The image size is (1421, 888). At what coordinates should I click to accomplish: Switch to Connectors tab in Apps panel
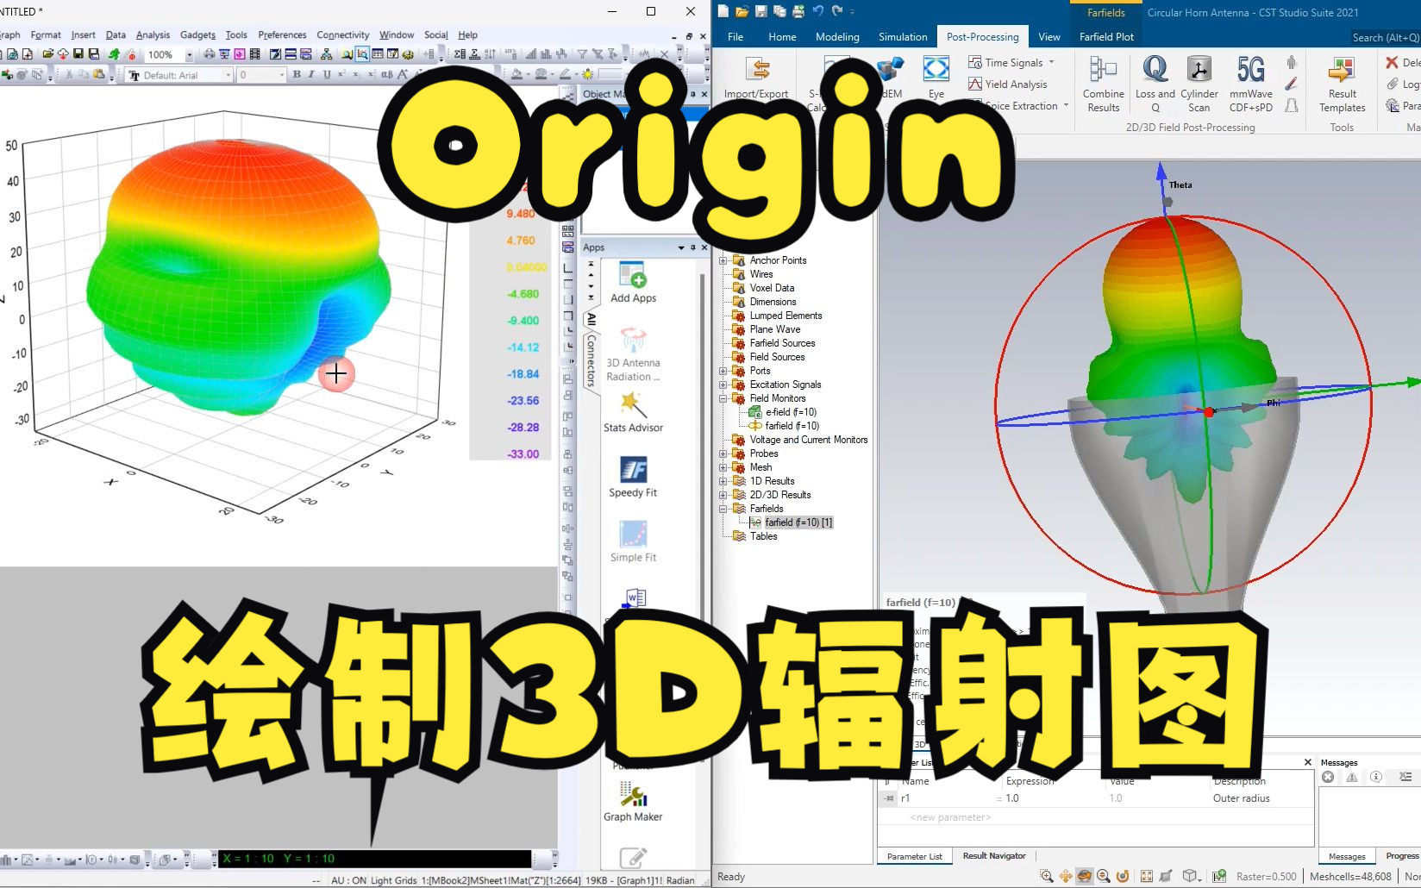tap(592, 360)
